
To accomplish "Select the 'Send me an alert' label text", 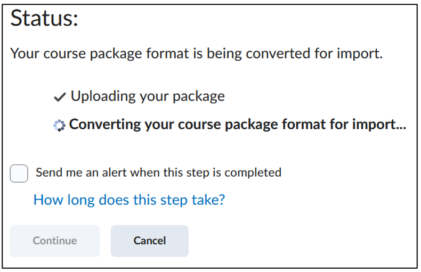I will pyautogui.click(x=158, y=172).
